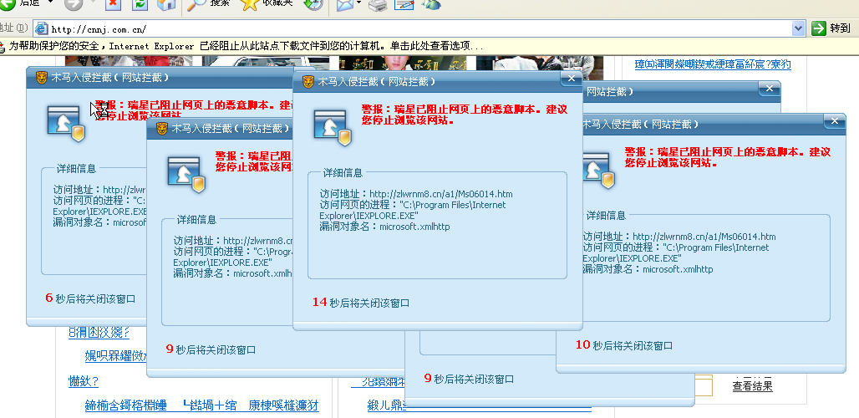Click 访问地址 URL line in 10-second popup
The height and width of the screenshot is (418, 859).
coord(679,237)
